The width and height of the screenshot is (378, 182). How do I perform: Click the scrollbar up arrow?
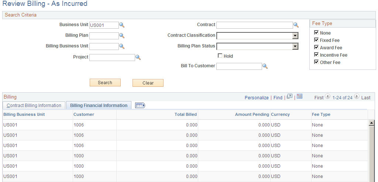pos(371,123)
